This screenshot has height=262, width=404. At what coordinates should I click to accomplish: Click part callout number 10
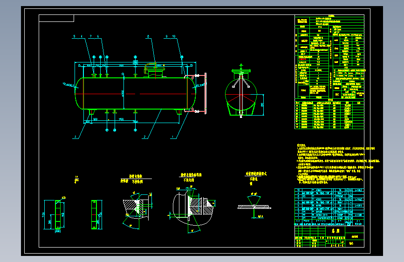point(174,36)
